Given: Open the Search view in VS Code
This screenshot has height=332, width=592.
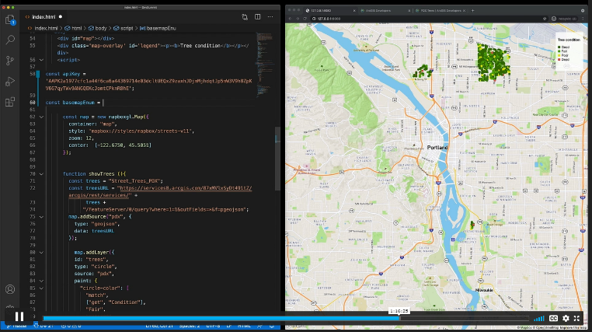Looking at the screenshot, I should (x=10, y=40).
